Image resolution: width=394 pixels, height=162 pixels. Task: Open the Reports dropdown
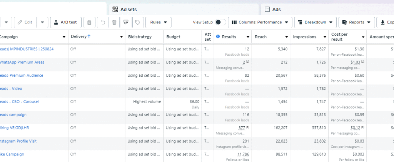[356, 22]
